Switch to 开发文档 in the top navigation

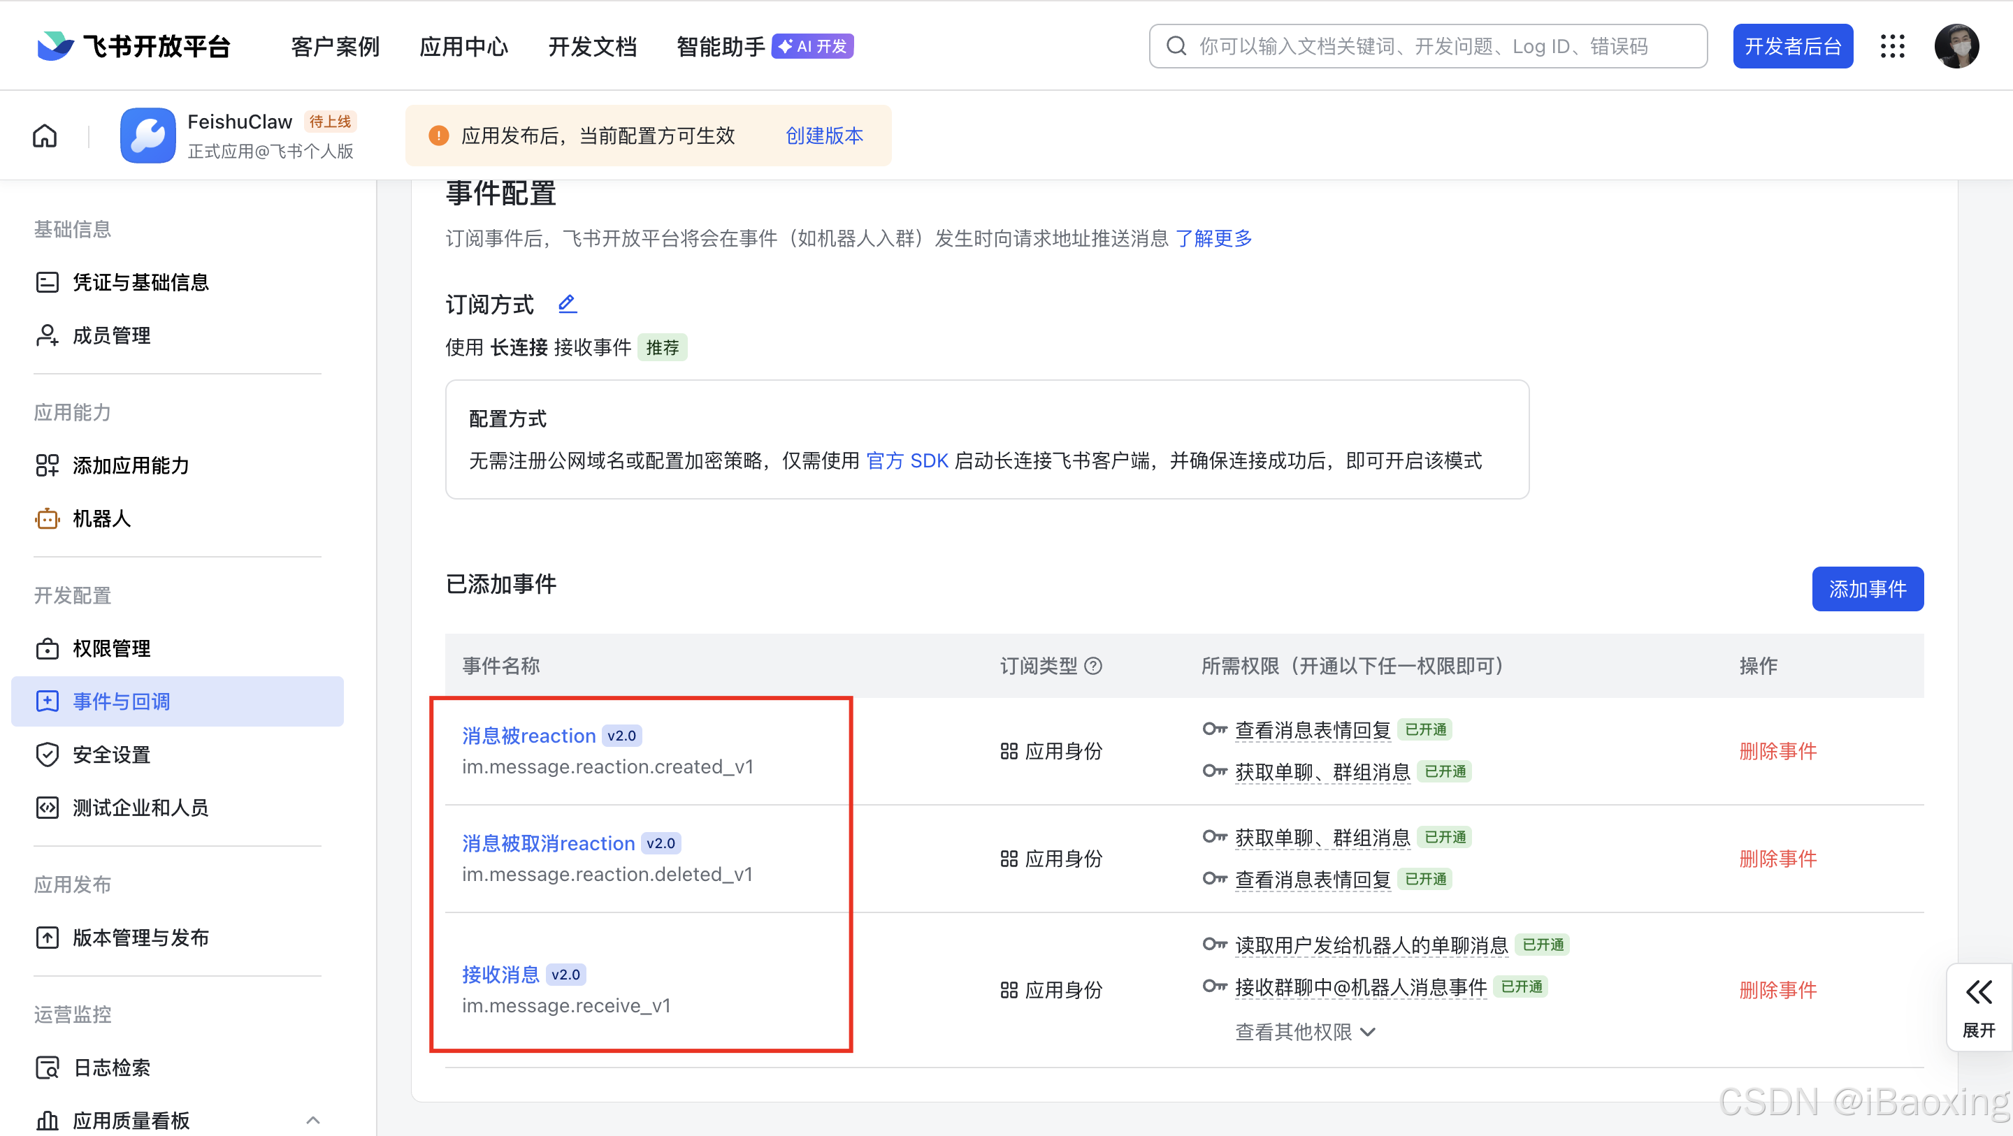click(x=592, y=46)
